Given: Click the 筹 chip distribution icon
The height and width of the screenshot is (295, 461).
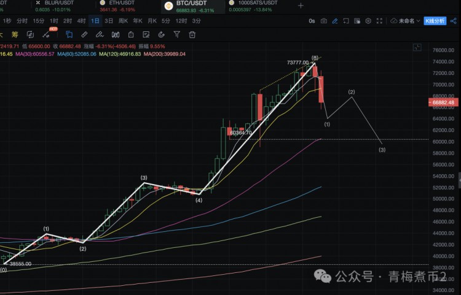Looking at the screenshot, I should pos(15,34).
